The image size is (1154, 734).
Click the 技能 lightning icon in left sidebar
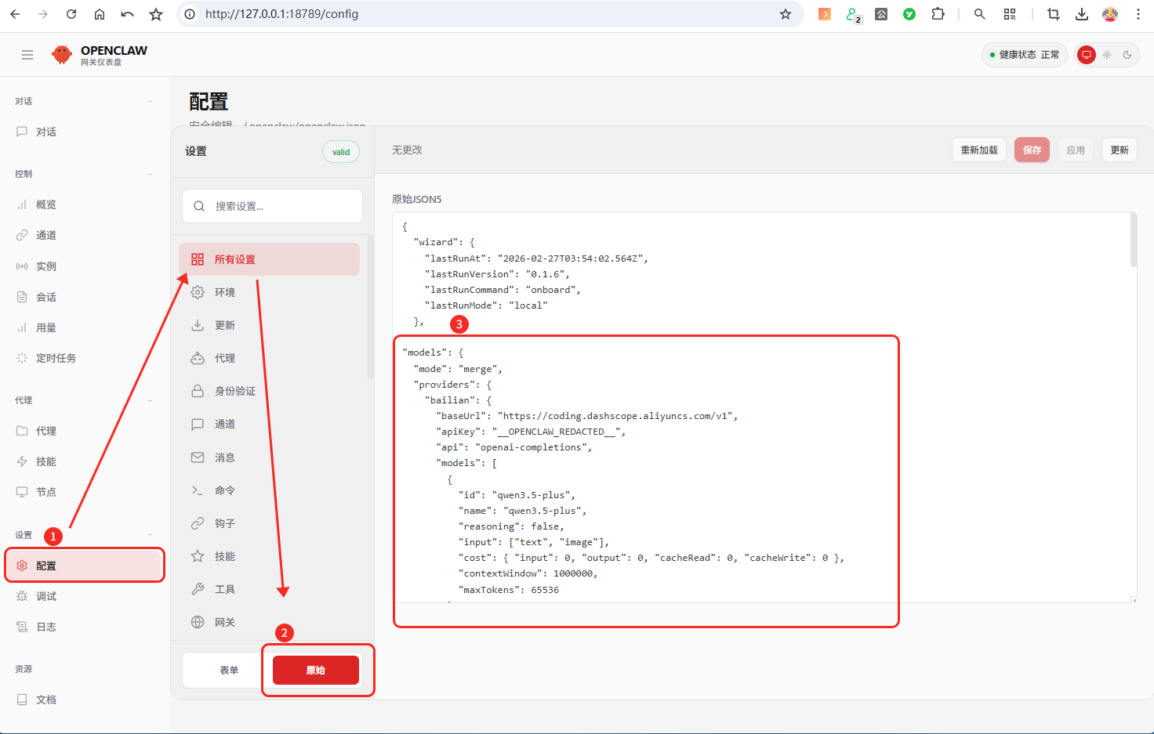point(22,461)
